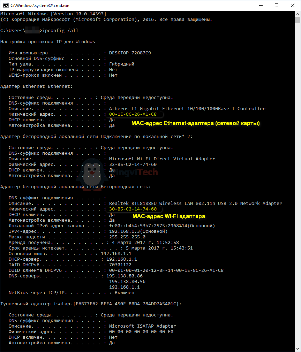Image resolution: width=301 pixels, height=352 pixels.
Task: Click the cmd.exe icon in title bar
Action: 6,5
